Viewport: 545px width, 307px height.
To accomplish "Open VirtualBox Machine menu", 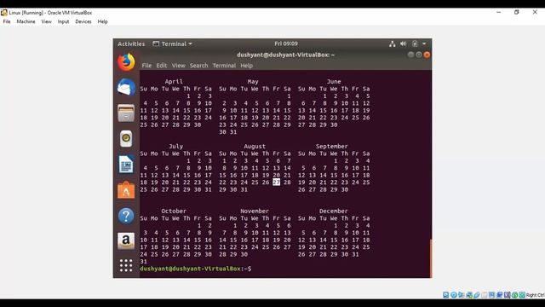I will tap(26, 21).
